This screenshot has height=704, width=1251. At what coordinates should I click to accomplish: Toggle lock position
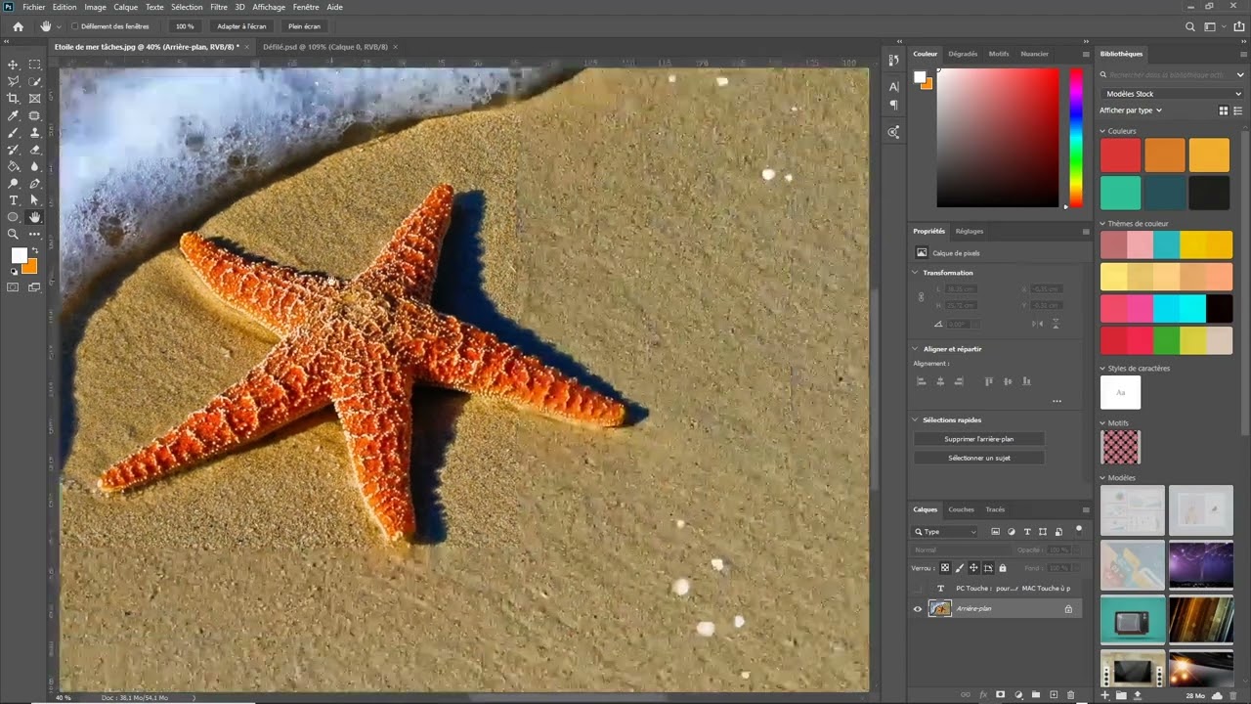point(973,568)
